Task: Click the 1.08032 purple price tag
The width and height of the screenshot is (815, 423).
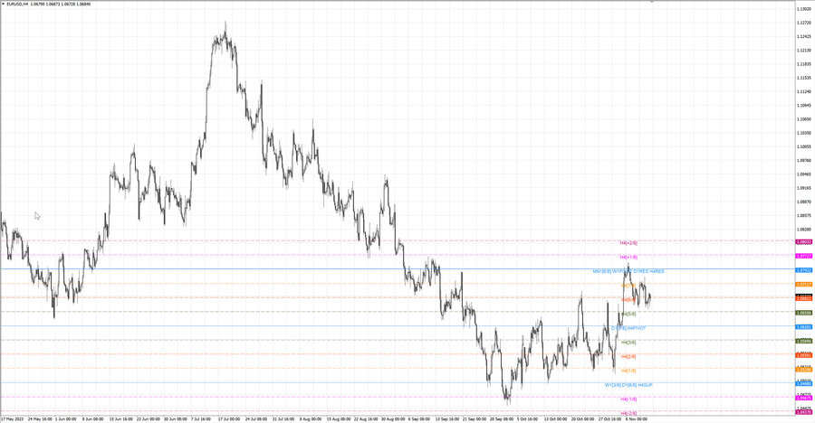Action: coord(804,242)
